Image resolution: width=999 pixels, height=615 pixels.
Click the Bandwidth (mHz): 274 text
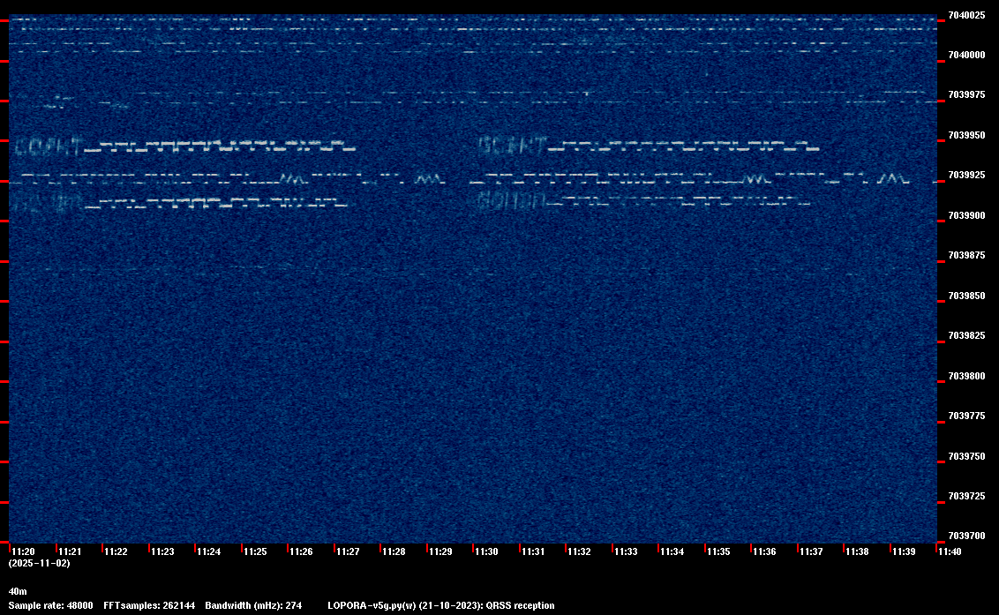point(253,605)
